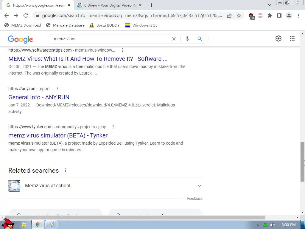Open the folder icon in taskbar
The height and width of the screenshot is (229, 305).
click(24, 225)
